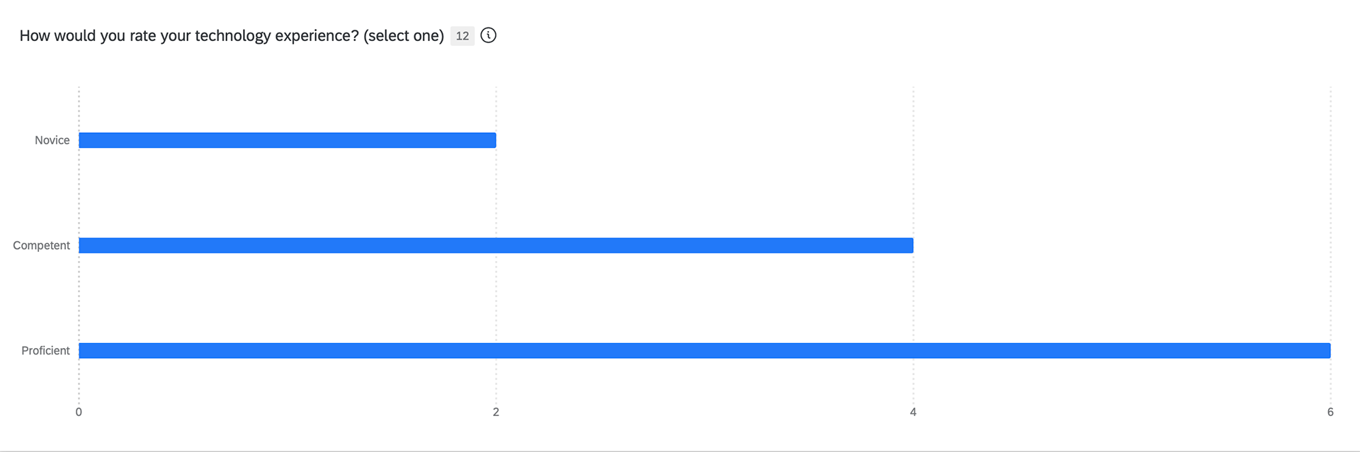This screenshot has height=452, width=1360.
Task: Click the 12 response count badge
Action: click(x=463, y=36)
